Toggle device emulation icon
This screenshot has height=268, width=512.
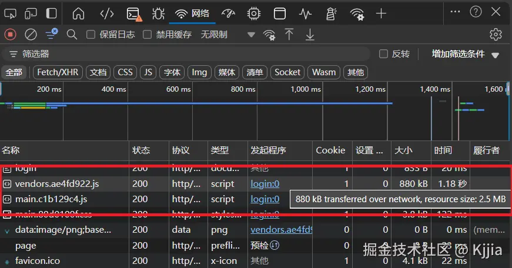[31, 14]
